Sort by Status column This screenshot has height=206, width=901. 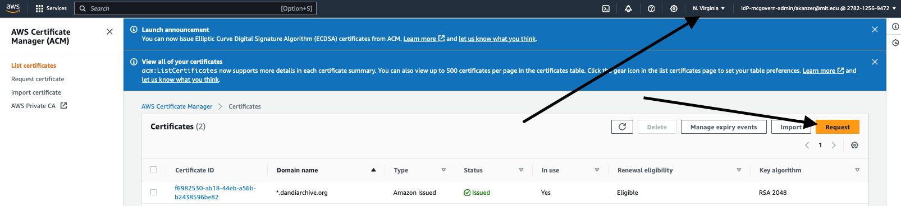[x=521, y=170]
